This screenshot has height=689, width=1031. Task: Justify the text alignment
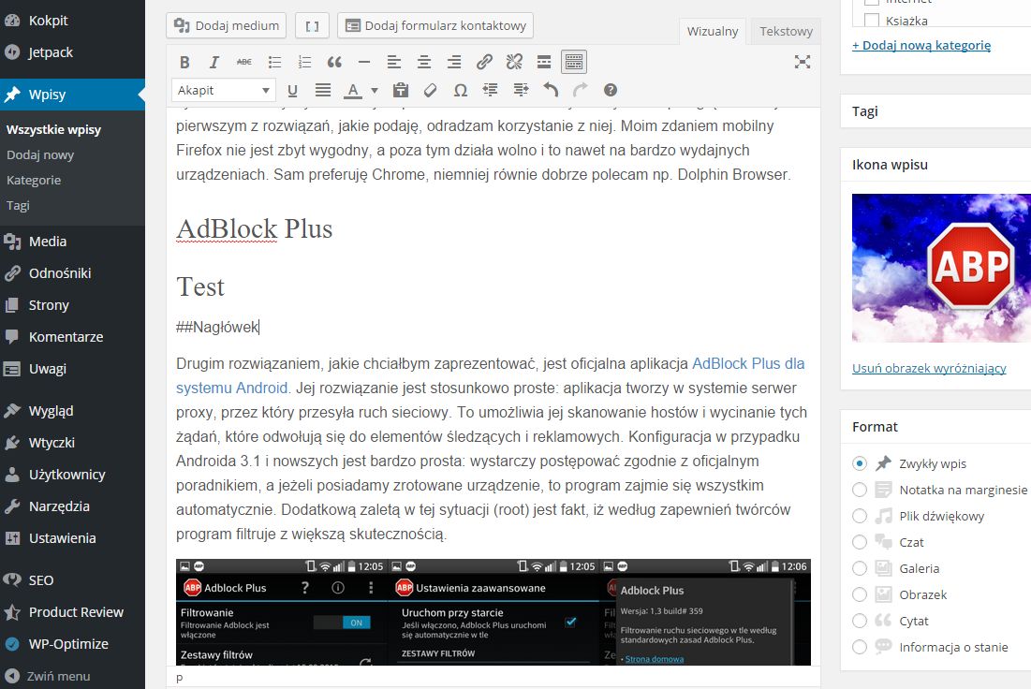323,90
